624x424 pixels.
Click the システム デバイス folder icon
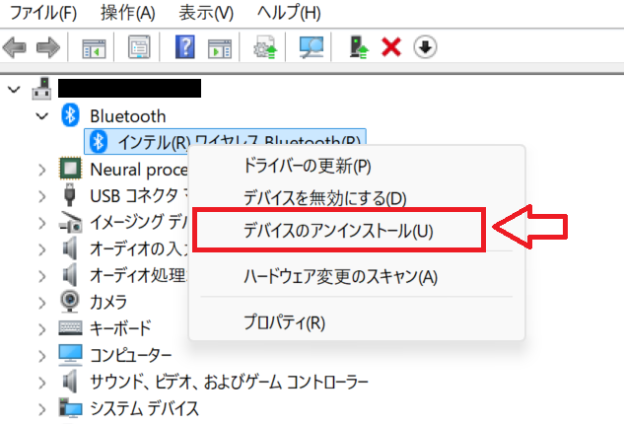pos(70,408)
